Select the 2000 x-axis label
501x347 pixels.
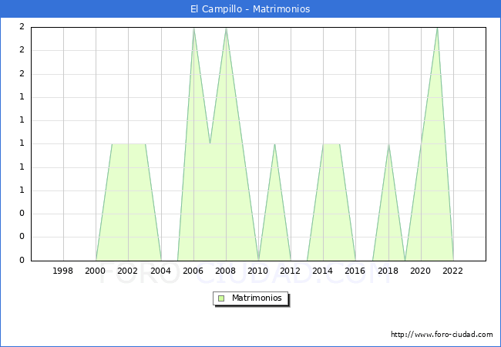96,271
